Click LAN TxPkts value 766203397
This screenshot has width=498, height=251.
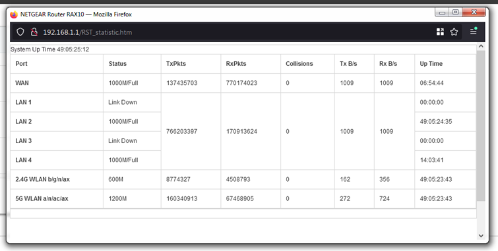(x=181, y=131)
